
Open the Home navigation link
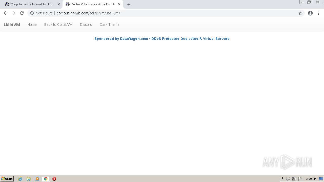[32, 25]
